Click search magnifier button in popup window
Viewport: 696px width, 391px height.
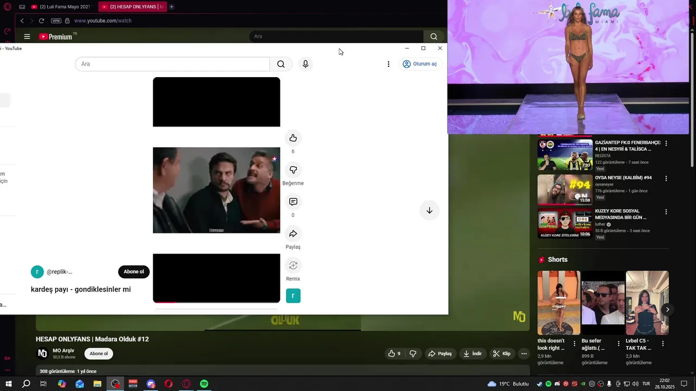coord(281,64)
